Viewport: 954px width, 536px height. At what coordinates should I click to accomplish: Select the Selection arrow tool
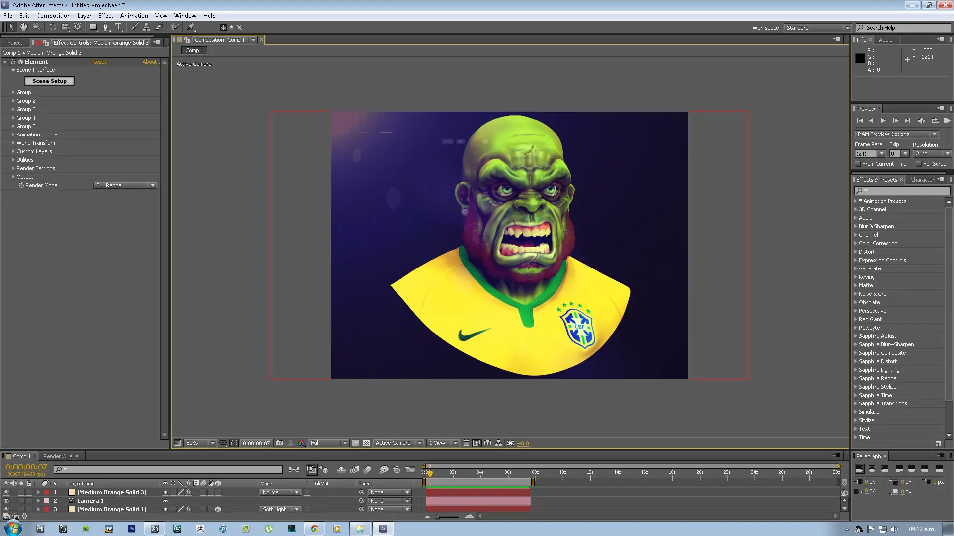pyautogui.click(x=12, y=27)
